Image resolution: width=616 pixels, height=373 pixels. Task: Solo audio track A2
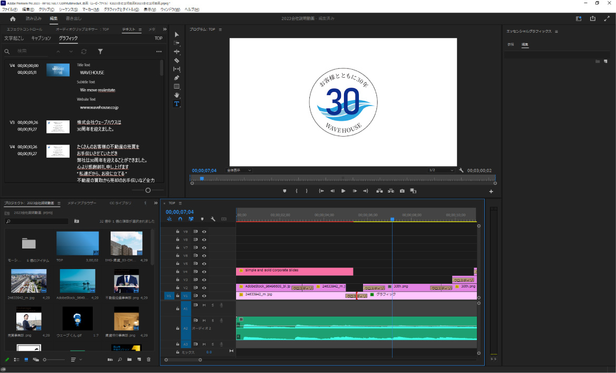click(213, 321)
